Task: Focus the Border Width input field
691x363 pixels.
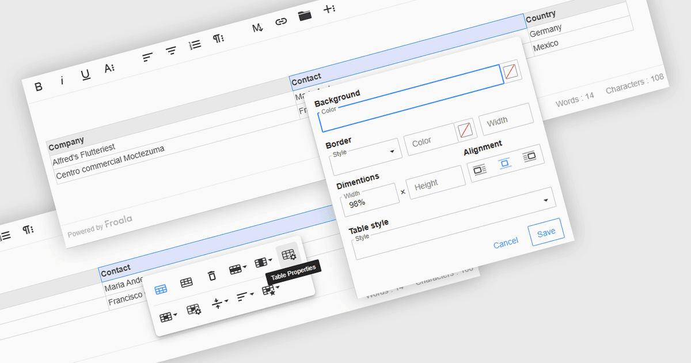Action: point(506,119)
